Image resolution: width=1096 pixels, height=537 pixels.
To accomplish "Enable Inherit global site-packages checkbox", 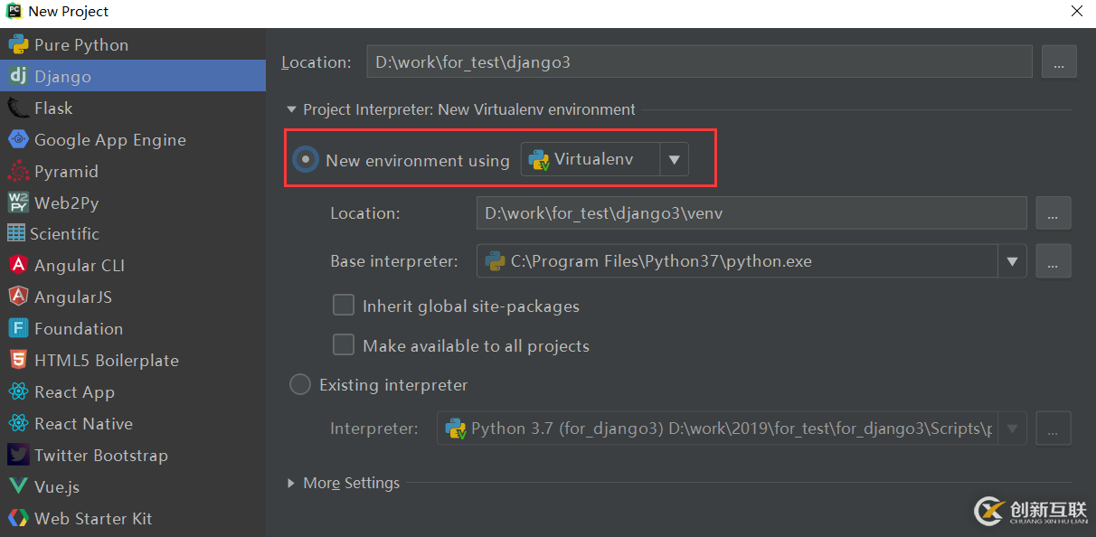I will click(x=344, y=306).
